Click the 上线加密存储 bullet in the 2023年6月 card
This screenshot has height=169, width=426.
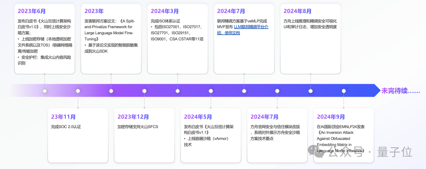point(45,45)
